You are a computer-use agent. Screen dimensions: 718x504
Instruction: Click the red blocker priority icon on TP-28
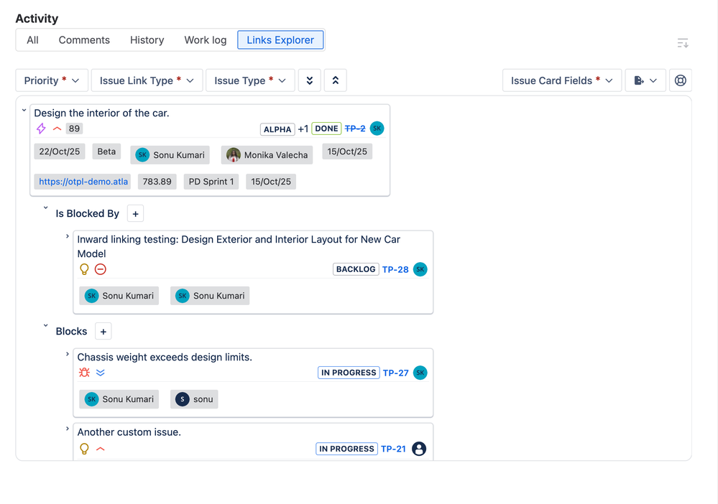click(x=101, y=269)
